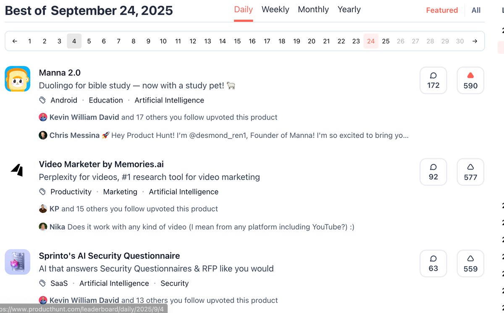Select day 23 in the date picker

tap(356, 41)
